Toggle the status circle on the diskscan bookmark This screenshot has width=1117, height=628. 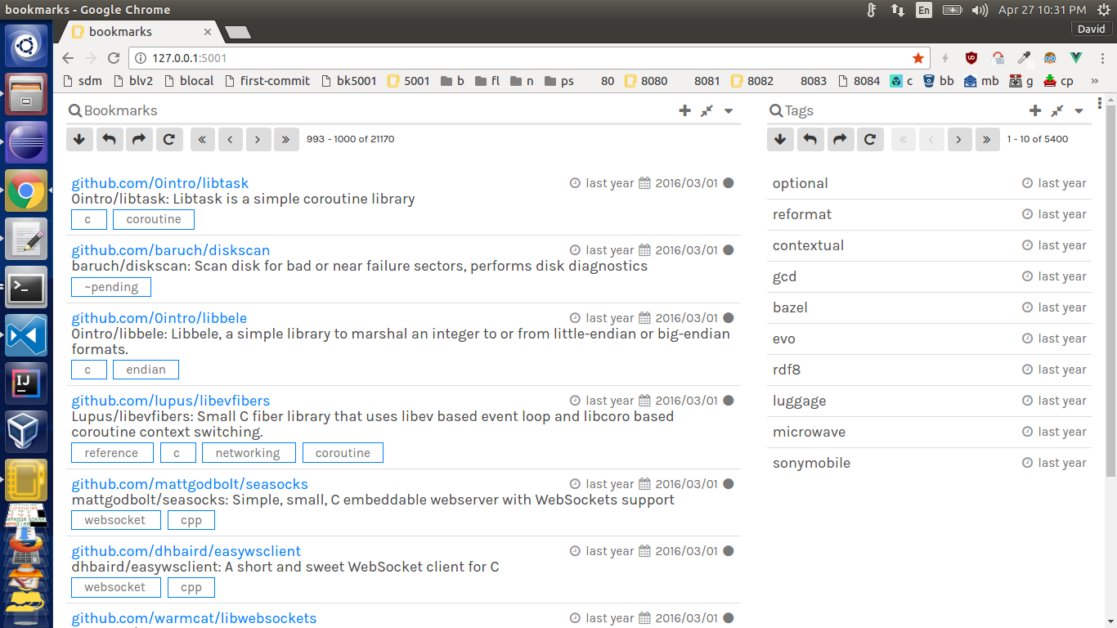pyautogui.click(x=728, y=249)
